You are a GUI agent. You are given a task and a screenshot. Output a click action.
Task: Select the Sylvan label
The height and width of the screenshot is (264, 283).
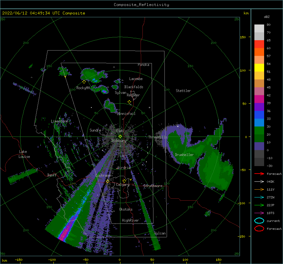[120, 93]
